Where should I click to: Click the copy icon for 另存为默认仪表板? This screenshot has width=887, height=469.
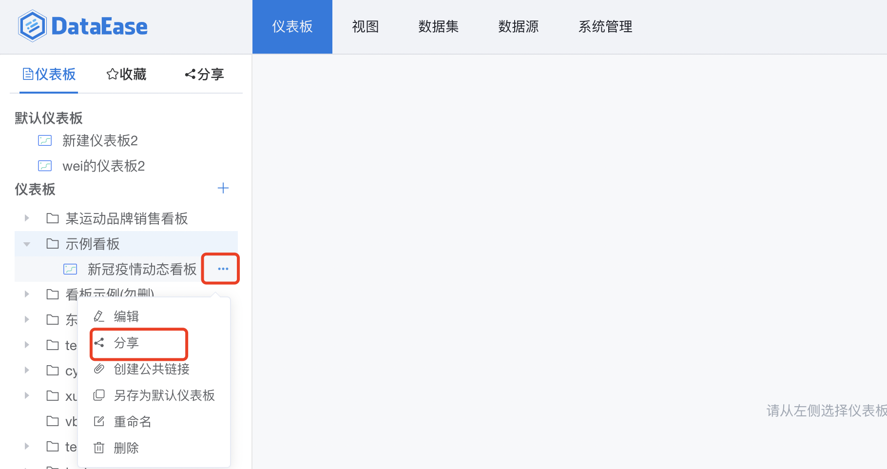click(99, 395)
